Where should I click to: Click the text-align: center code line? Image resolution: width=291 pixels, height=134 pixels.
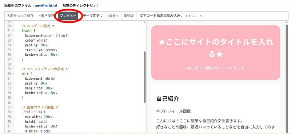click(41, 50)
